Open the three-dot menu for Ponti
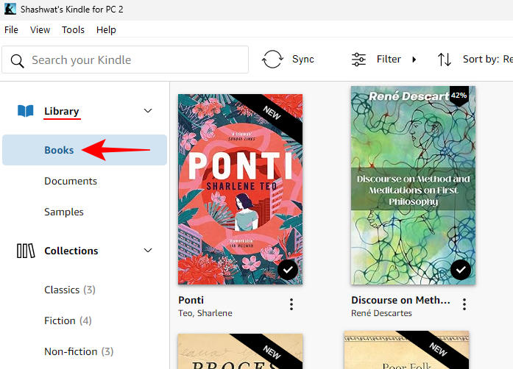 pyautogui.click(x=291, y=304)
